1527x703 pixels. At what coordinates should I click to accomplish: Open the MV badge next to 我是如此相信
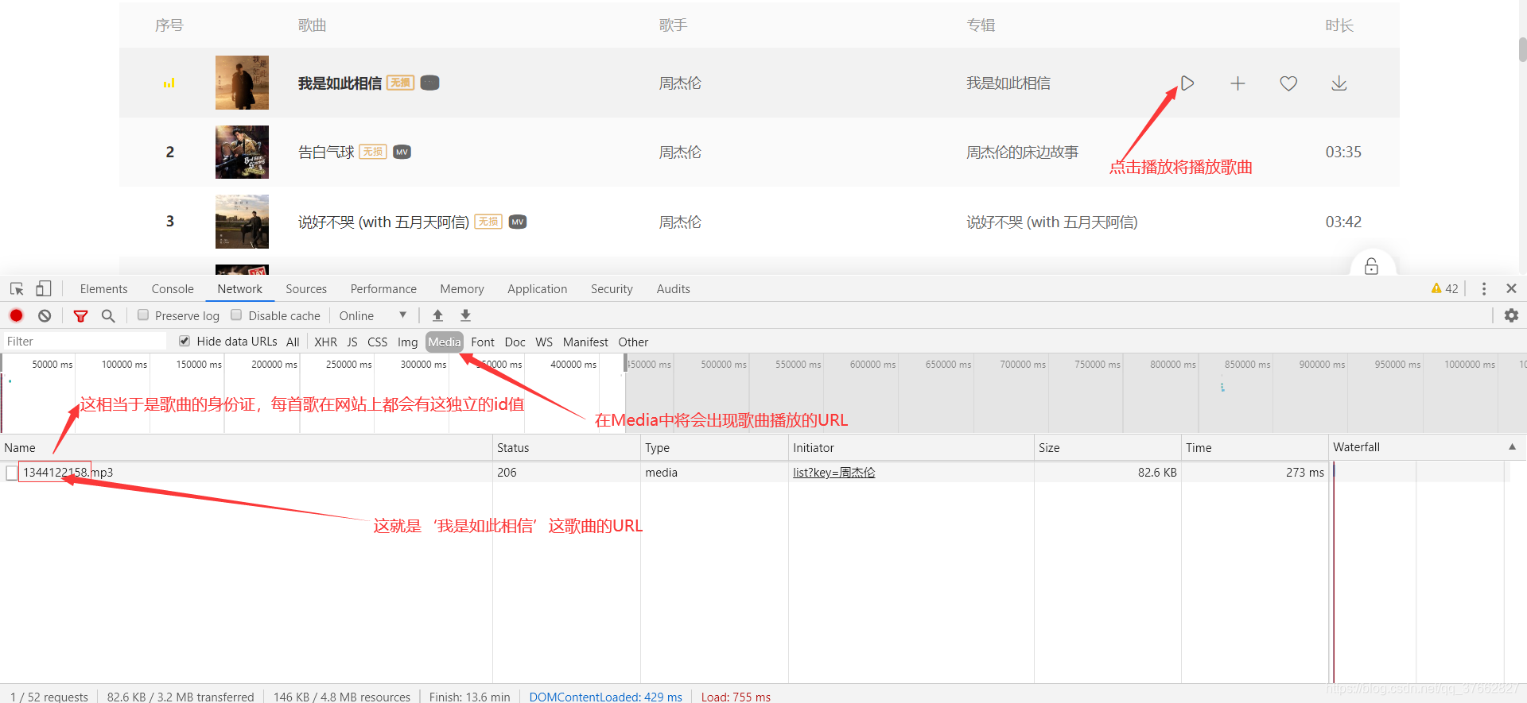coord(430,83)
